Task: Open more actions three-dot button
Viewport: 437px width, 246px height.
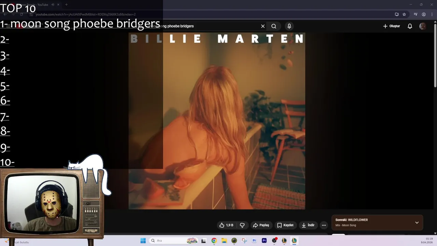Action: [x=324, y=225]
